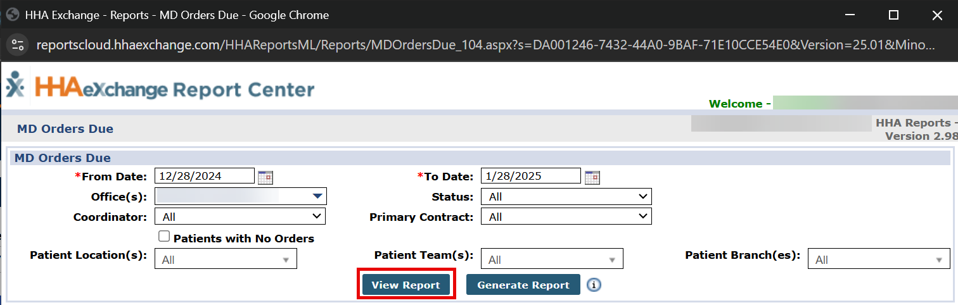Open the Patient Location(s) selector
Viewport: 958px width, 305px height.
pos(226,259)
